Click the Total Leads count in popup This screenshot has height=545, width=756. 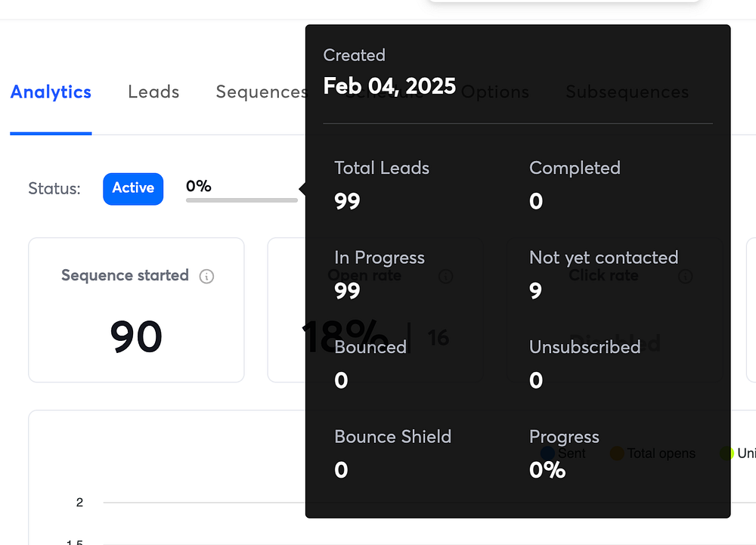[x=347, y=201]
